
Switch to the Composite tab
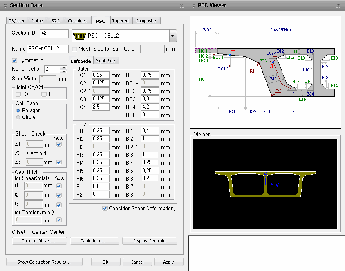(x=146, y=21)
